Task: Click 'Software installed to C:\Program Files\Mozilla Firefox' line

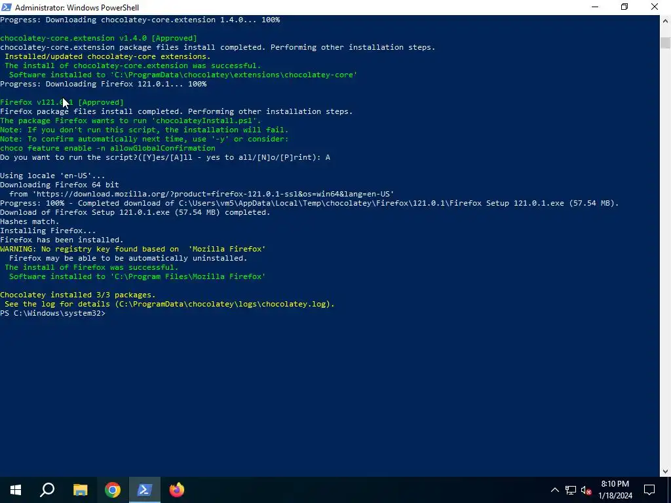Action: tap(138, 277)
